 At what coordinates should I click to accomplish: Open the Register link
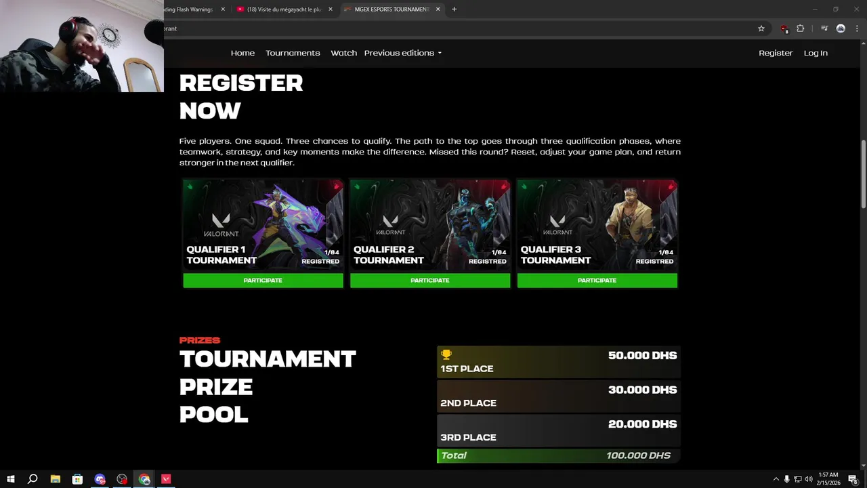pyautogui.click(x=776, y=53)
